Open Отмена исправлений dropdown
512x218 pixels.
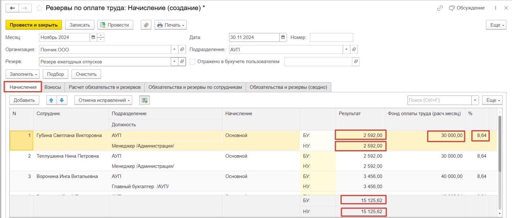(x=103, y=100)
